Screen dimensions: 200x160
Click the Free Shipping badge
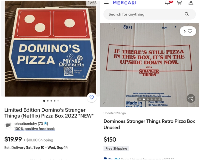(116, 149)
